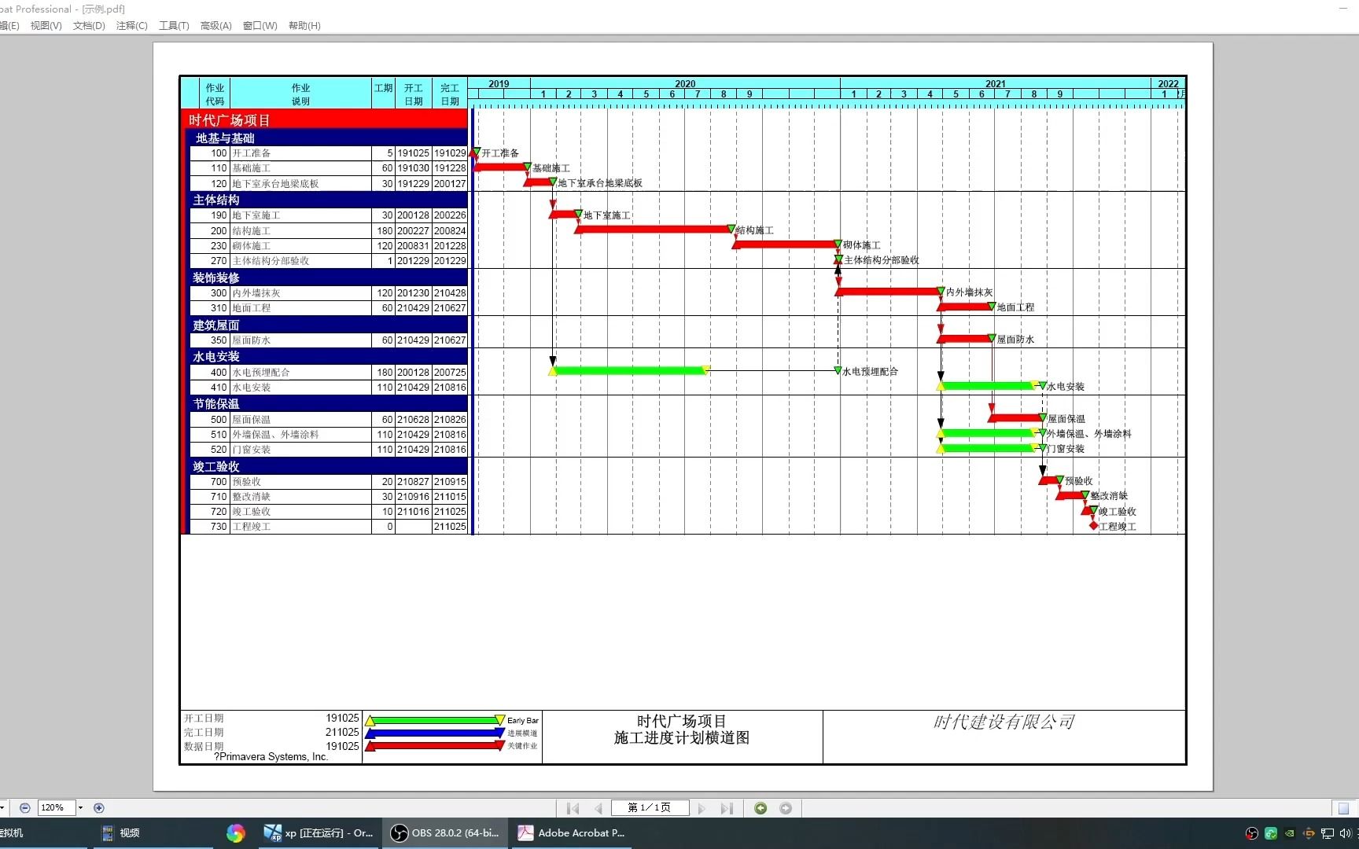Click the zoom in plus icon
1359x849 pixels.
(x=99, y=807)
